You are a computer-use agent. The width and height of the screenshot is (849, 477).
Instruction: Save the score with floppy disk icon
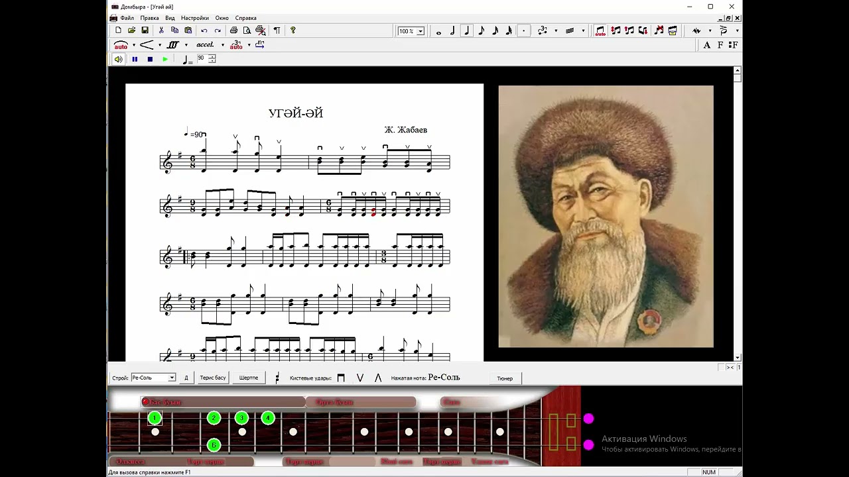145,30
